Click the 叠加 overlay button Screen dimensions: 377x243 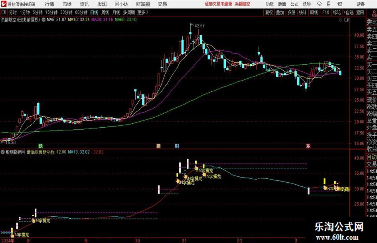coord(280,12)
